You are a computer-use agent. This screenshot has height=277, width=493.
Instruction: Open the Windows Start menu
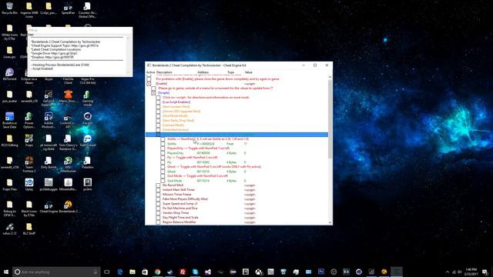[x=6, y=272]
